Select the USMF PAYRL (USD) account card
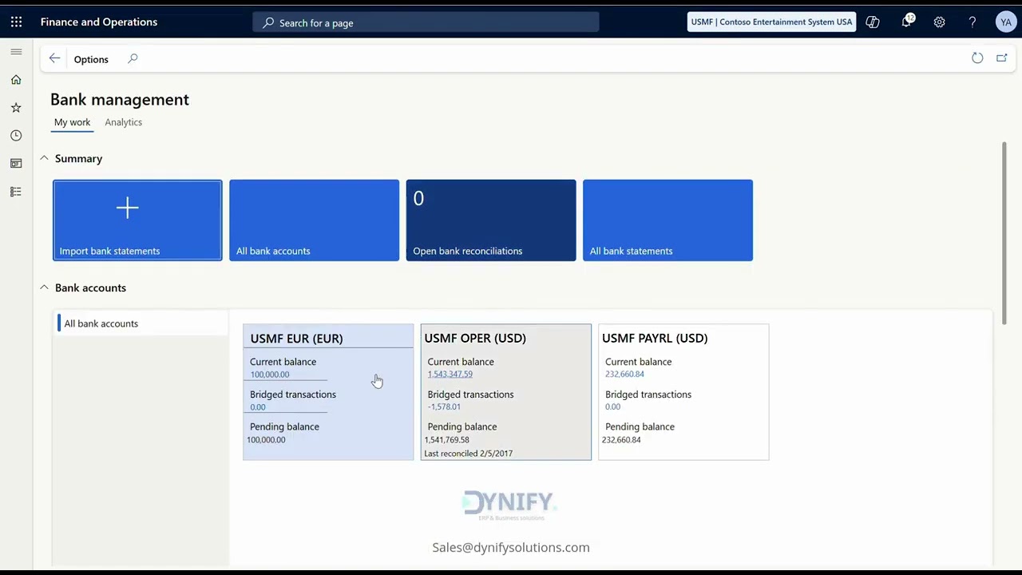The image size is (1022, 575). pyautogui.click(x=683, y=392)
